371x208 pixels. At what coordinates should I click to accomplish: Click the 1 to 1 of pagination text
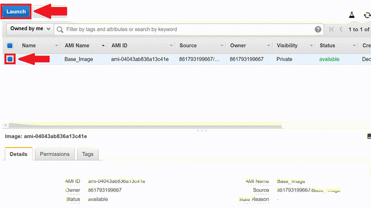click(x=359, y=29)
